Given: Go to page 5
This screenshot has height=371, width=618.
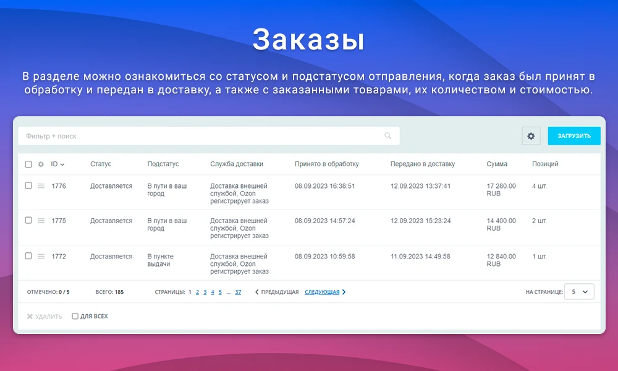Looking at the screenshot, I should [220, 292].
